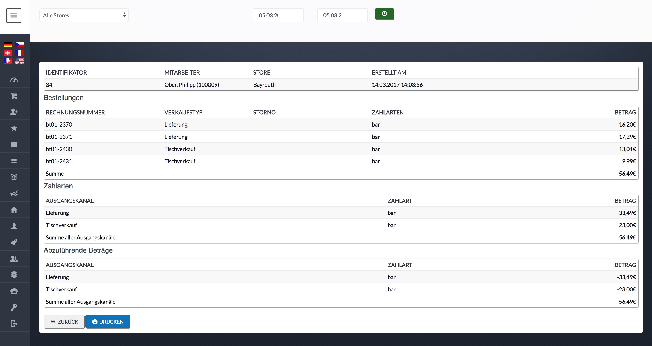Screen dimensions: 652x346
Task: Click the DRUCKEN print button
Action: point(108,322)
